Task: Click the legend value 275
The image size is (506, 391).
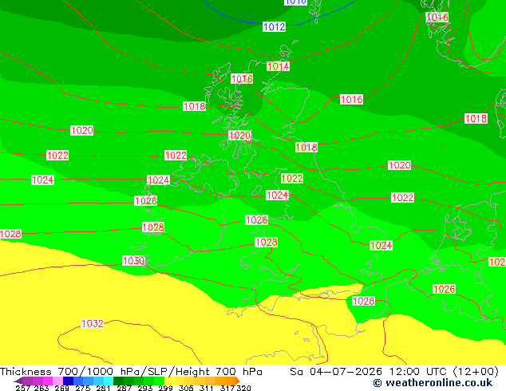Action: [x=82, y=388]
